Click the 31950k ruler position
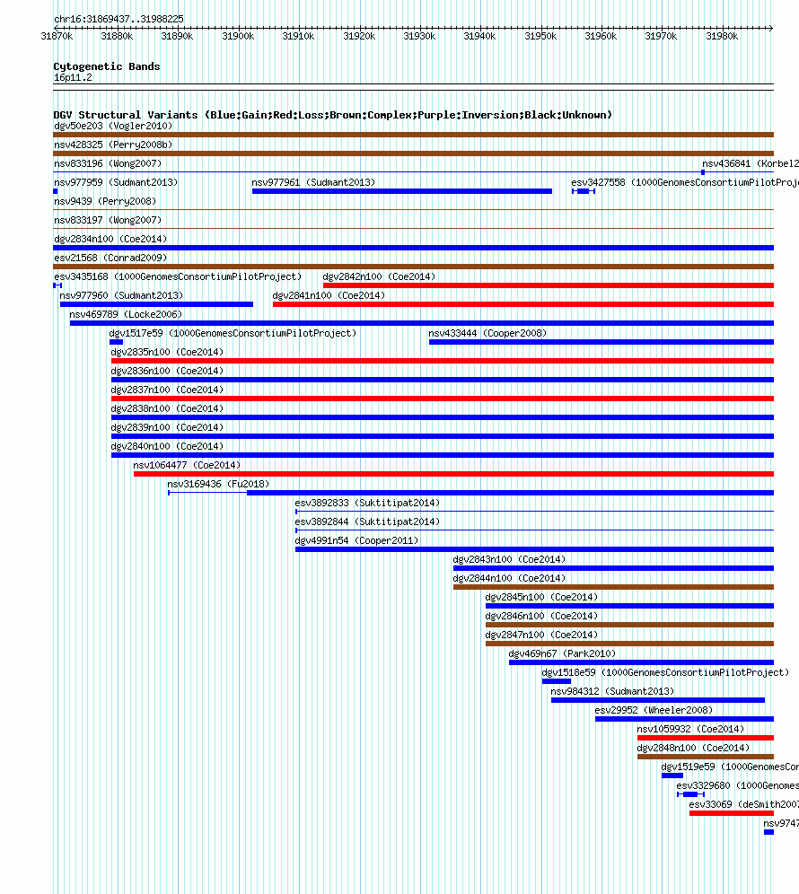This screenshot has height=894, width=799. coord(540,36)
